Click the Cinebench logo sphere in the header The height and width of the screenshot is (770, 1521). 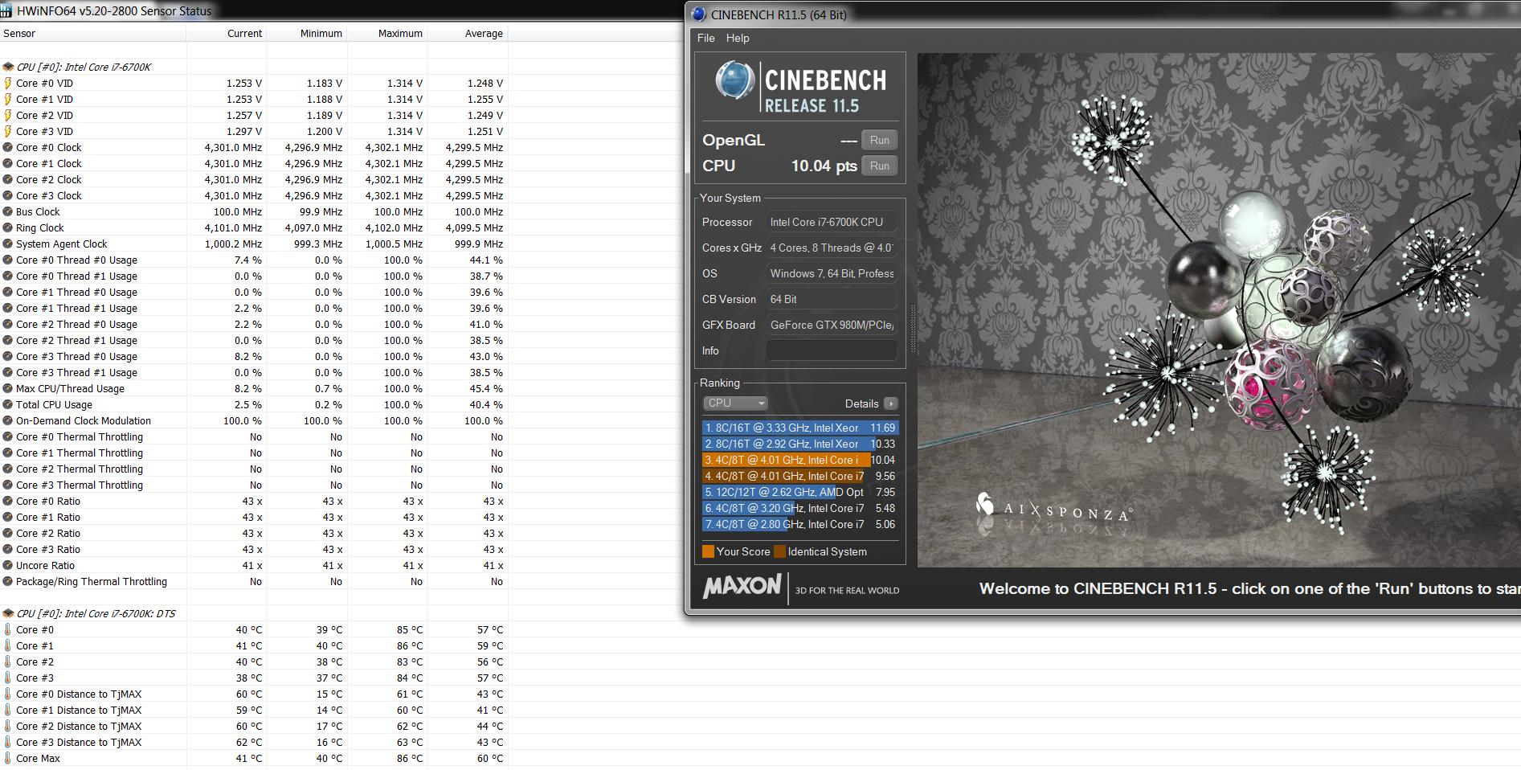click(734, 81)
